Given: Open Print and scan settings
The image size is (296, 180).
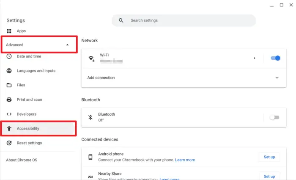Looking at the screenshot, I should (x=29, y=100).
